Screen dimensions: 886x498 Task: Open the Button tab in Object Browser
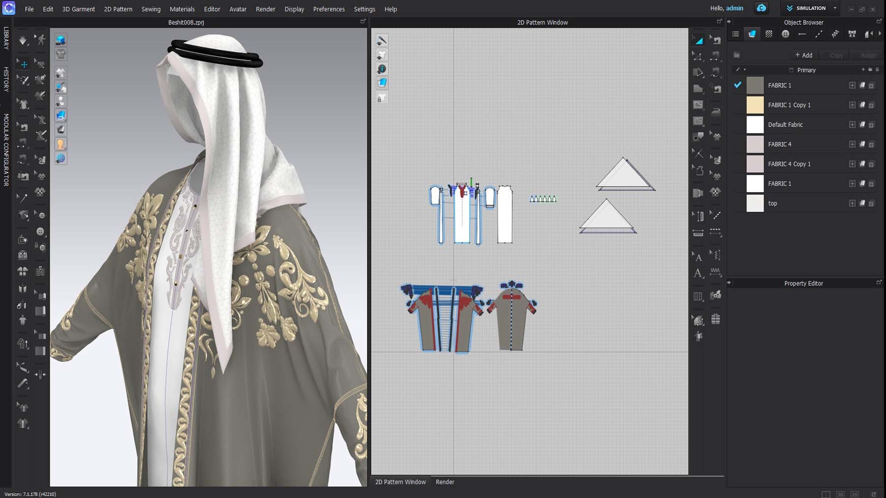(x=785, y=34)
